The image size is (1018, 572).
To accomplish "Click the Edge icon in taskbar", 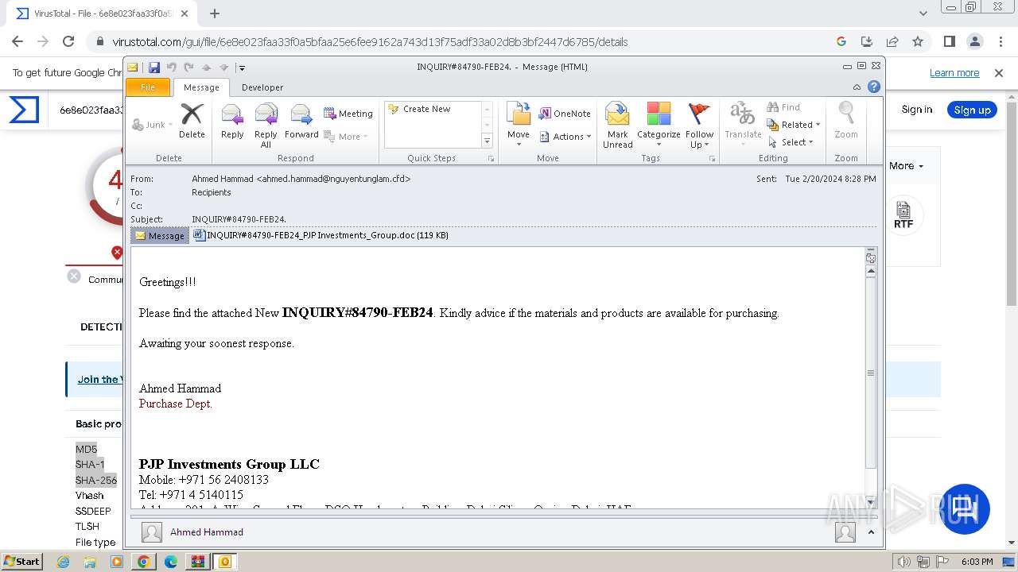I will point(170,562).
